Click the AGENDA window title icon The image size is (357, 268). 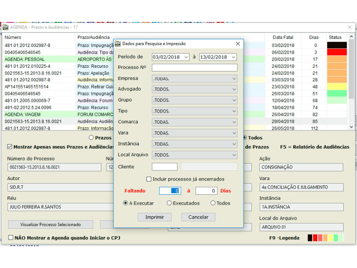click(5, 27)
